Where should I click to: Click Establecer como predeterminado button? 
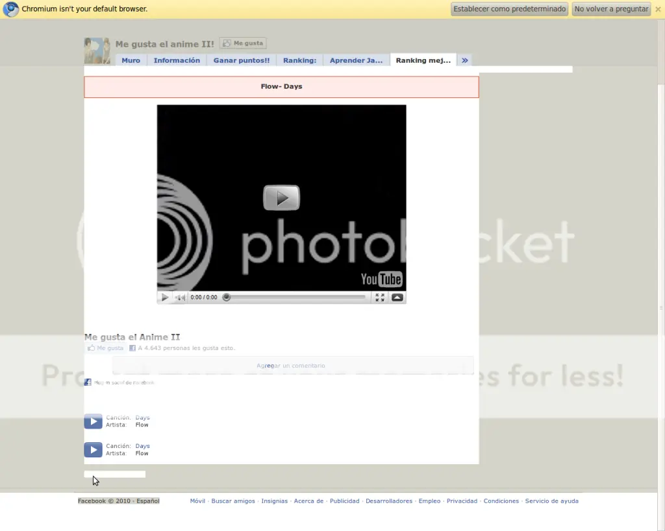(509, 9)
